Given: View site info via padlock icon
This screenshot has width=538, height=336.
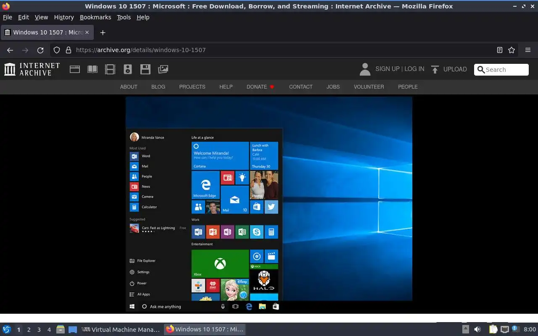Looking at the screenshot, I should 69,50.
